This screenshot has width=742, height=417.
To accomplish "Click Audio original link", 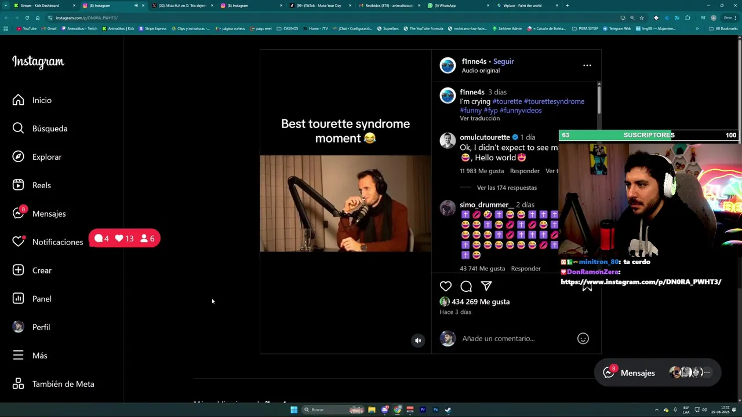I will (x=481, y=71).
